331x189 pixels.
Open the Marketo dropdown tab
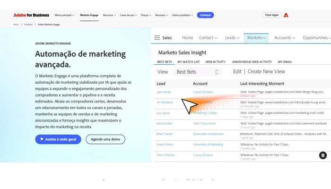(x=256, y=38)
